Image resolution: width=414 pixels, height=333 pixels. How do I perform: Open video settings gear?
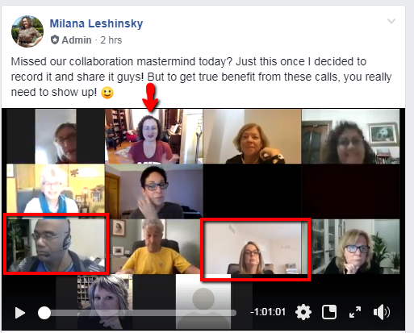(303, 312)
